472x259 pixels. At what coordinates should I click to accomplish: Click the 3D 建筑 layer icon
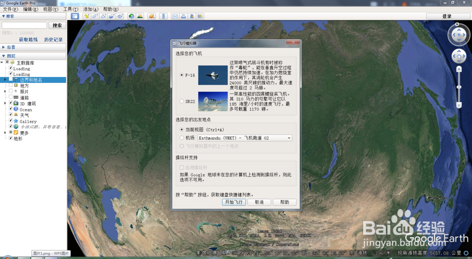click(16, 103)
